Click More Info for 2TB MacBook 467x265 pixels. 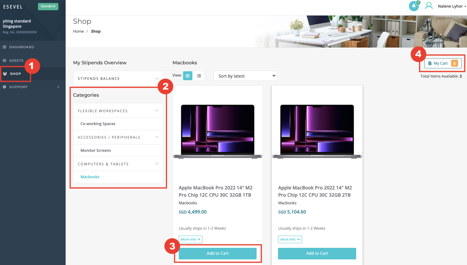coord(290,240)
